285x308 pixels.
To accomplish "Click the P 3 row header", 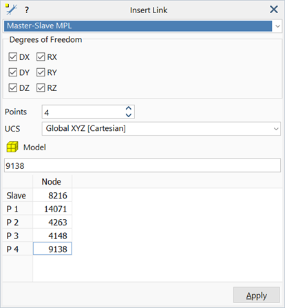I will [x=18, y=236].
